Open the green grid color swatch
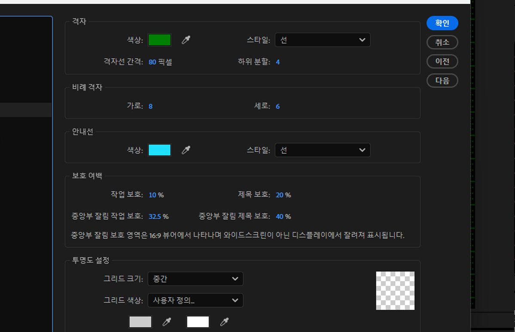 click(159, 39)
